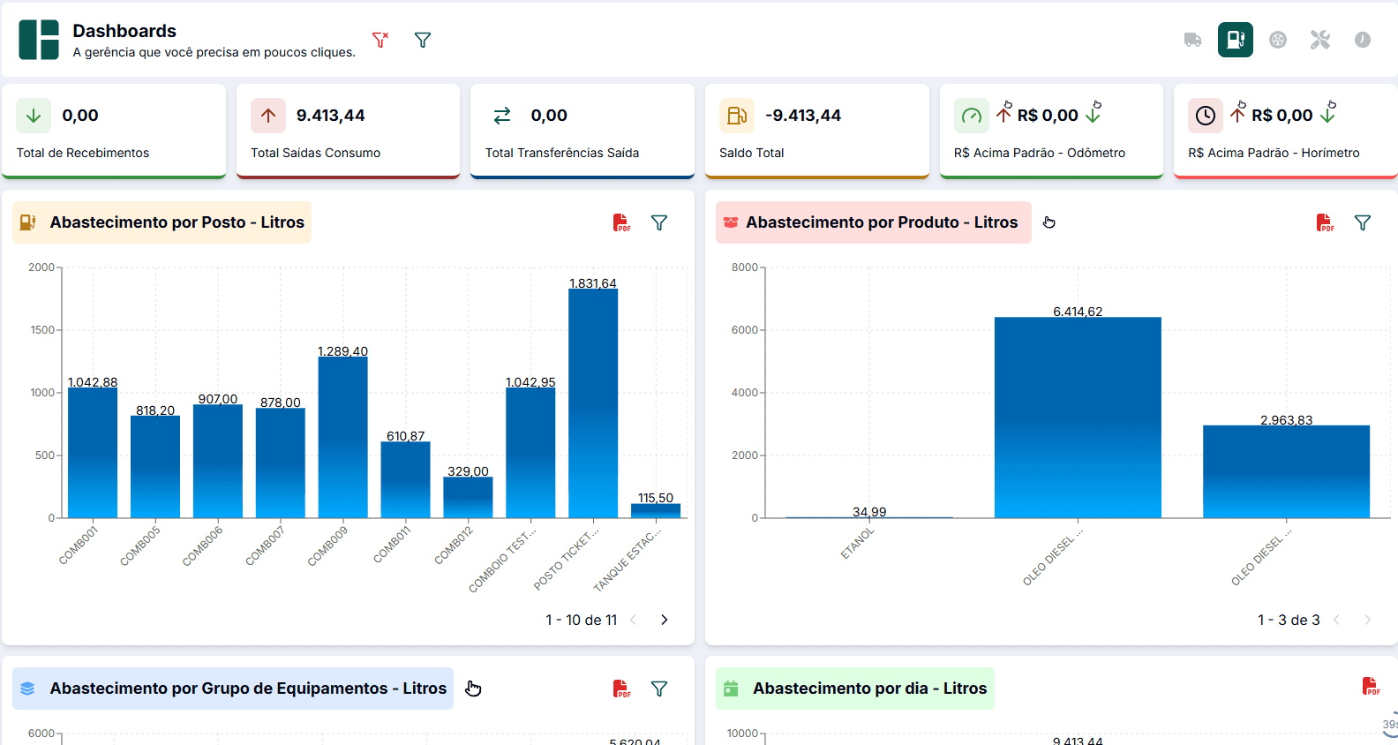The height and width of the screenshot is (745, 1398).
Task: Switch to the truck fleet dashboard
Action: (1192, 40)
